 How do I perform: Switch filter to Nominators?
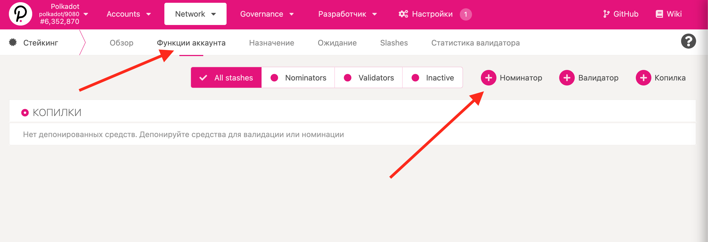click(298, 78)
